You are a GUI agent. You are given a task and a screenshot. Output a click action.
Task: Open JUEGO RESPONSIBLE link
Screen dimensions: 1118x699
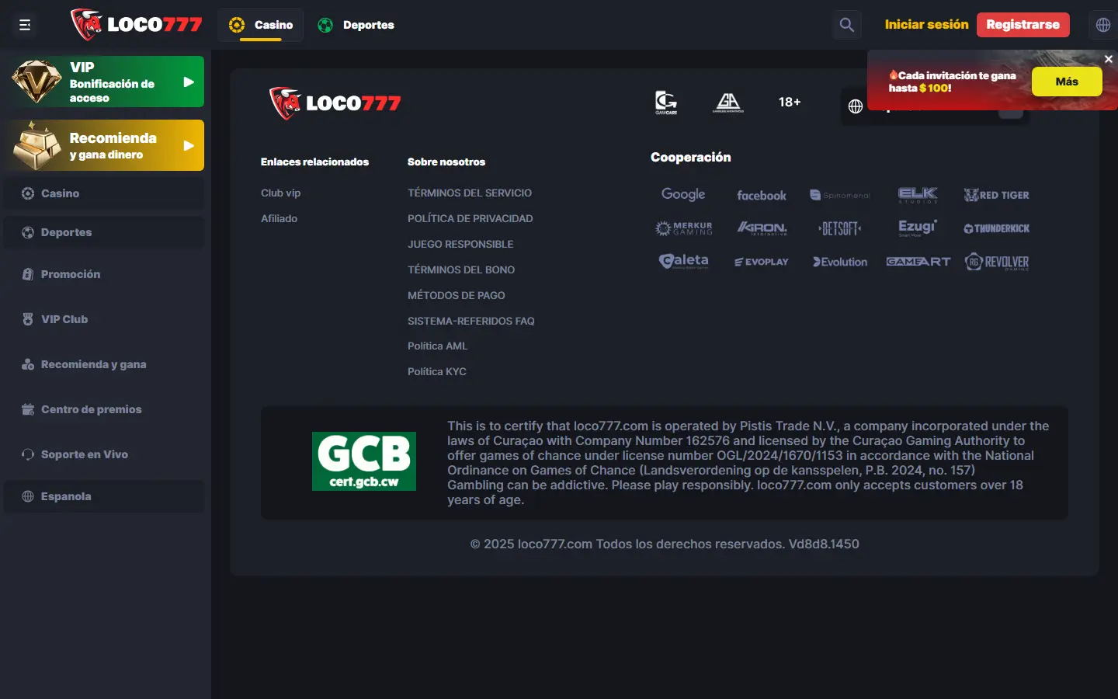(460, 244)
